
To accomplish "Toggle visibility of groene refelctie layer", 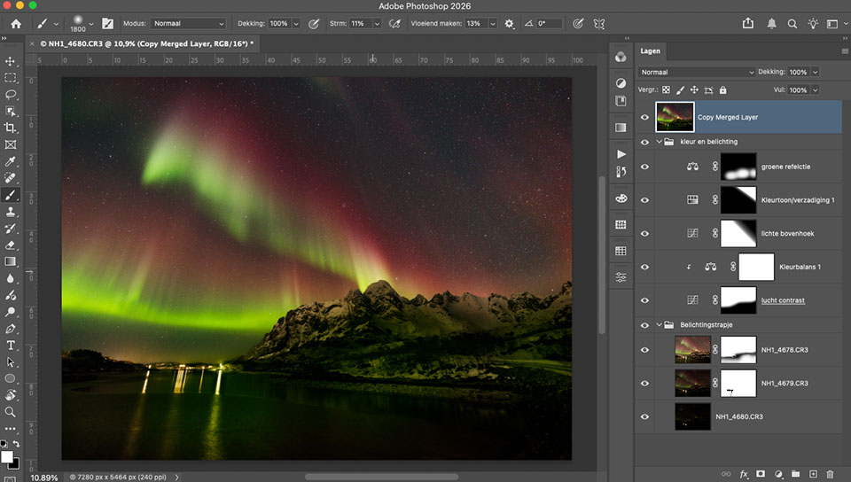I will pos(644,167).
